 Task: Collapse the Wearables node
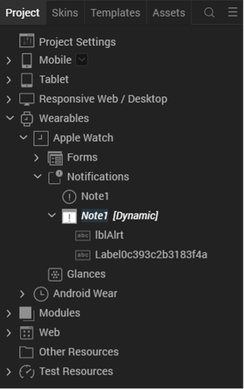[x=10, y=118]
